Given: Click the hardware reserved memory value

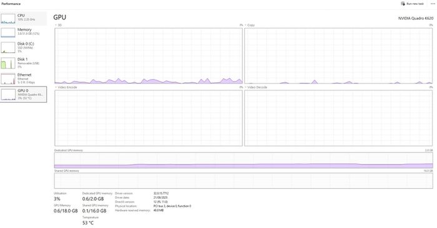Looking at the screenshot, I should point(159,211).
